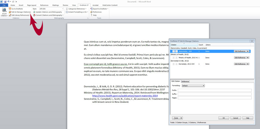Click Cancel in the citations dialog
Image resolution: width=260 pixels, height=129 pixels.
235,118
